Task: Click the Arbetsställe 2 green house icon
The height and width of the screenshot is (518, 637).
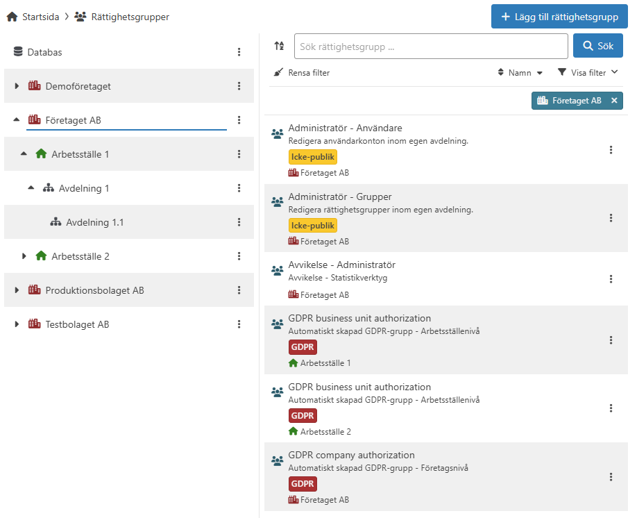Action: [x=41, y=256]
